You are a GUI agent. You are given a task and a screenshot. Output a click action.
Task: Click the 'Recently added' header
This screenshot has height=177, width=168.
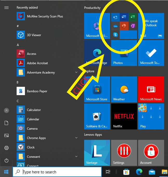(27, 8)
